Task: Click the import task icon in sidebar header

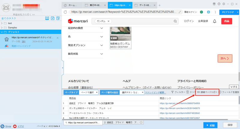Action: 47,18
